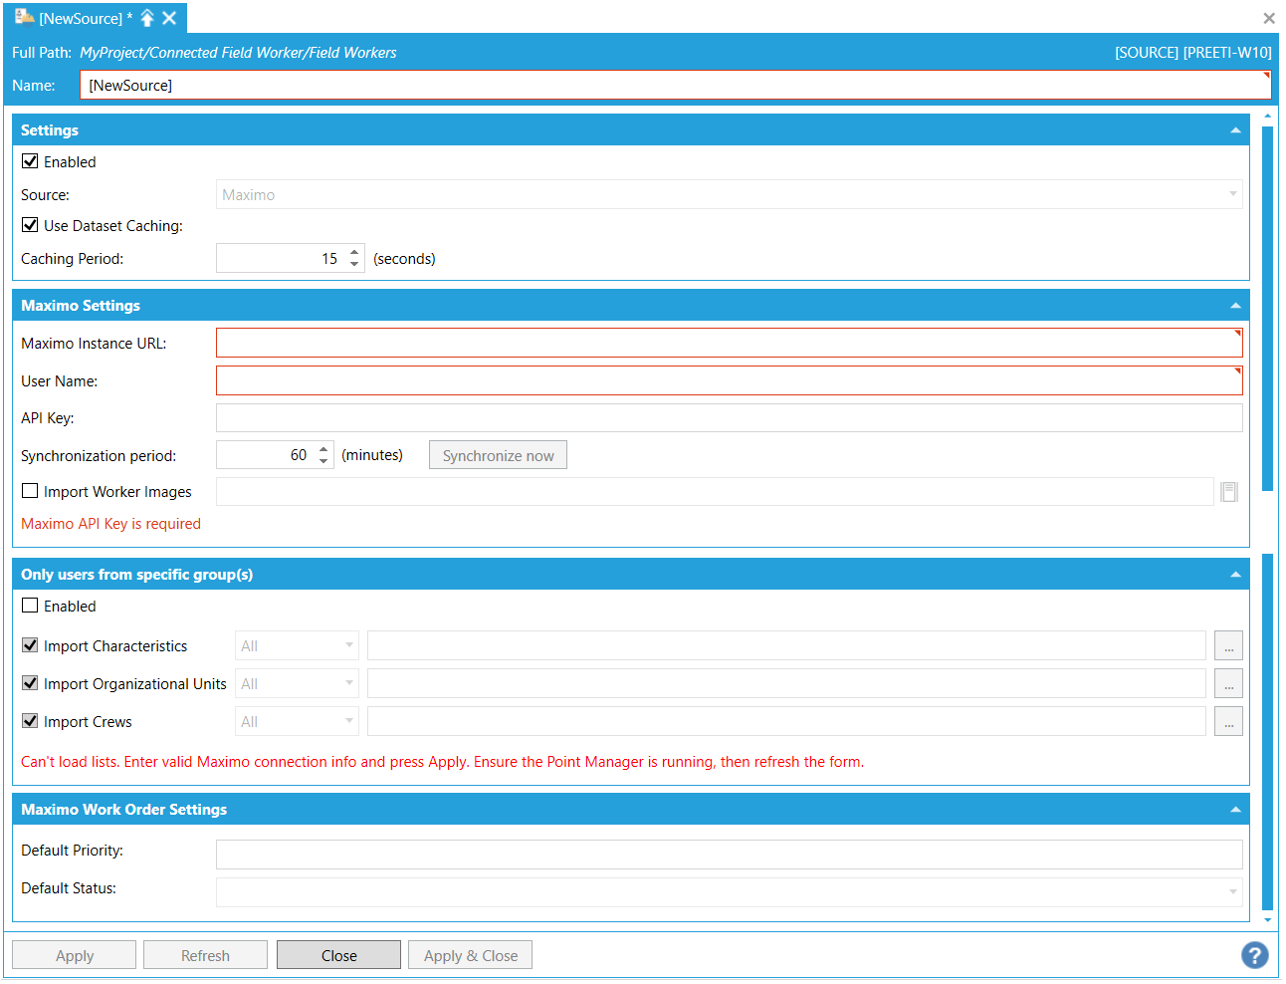Click the Apply & Close button
The width and height of the screenshot is (1286, 984).
click(471, 955)
